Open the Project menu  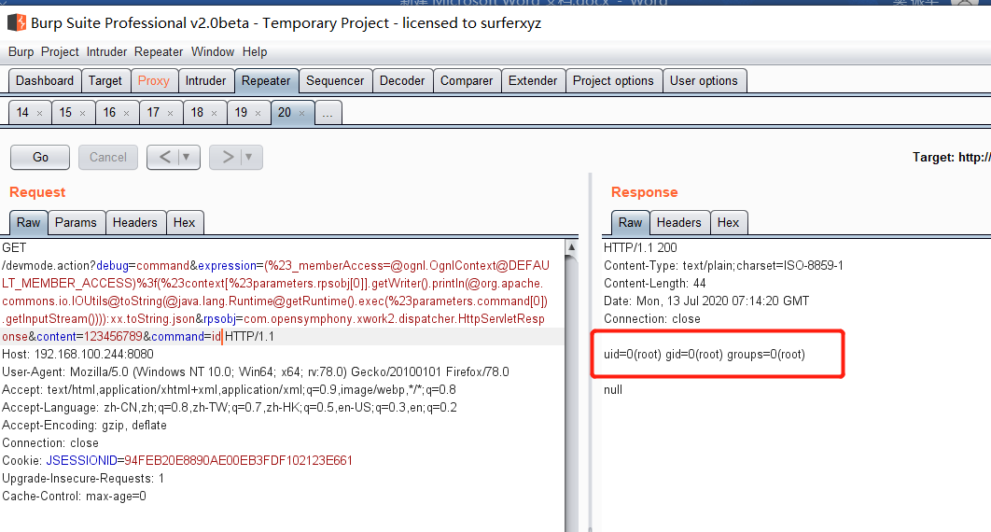[x=60, y=52]
